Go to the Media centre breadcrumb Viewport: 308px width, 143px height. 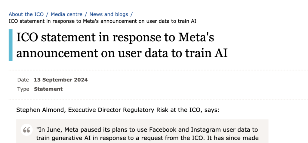click(x=66, y=14)
